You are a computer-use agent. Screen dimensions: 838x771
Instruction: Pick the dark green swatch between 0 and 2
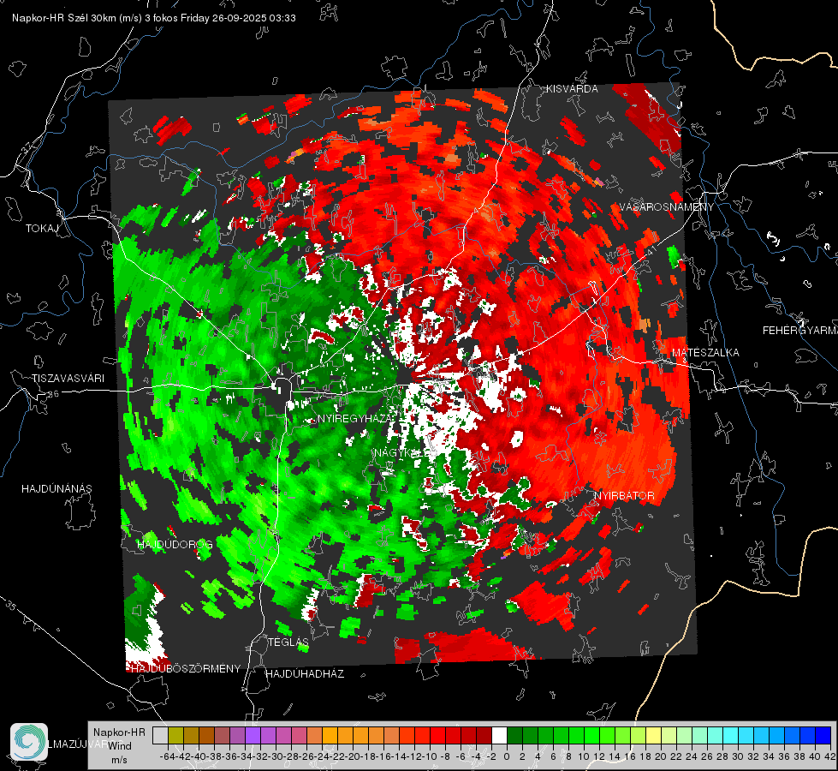(515, 735)
